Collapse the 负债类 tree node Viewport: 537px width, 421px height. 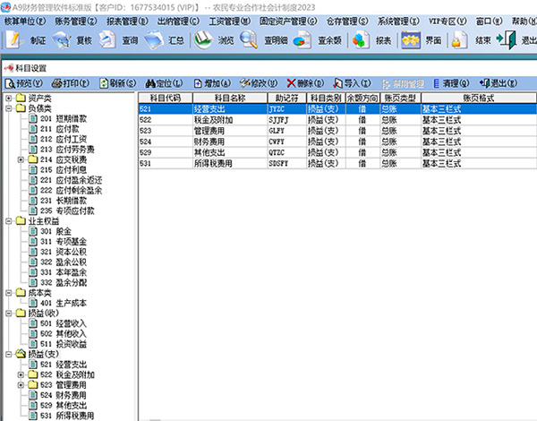click(x=9, y=108)
